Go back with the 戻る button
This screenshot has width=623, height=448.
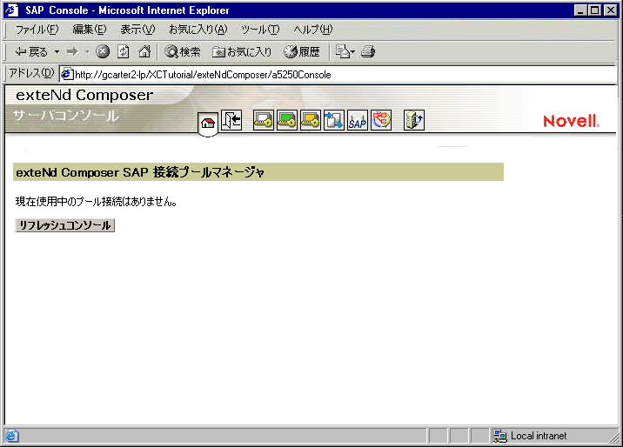(31, 51)
